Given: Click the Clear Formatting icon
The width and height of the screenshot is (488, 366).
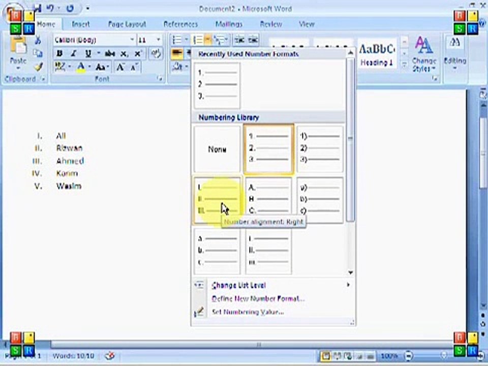Looking at the screenshot, I should pos(156,53).
